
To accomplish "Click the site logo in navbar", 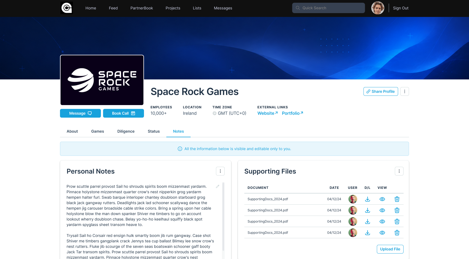I will (x=67, y=8).
